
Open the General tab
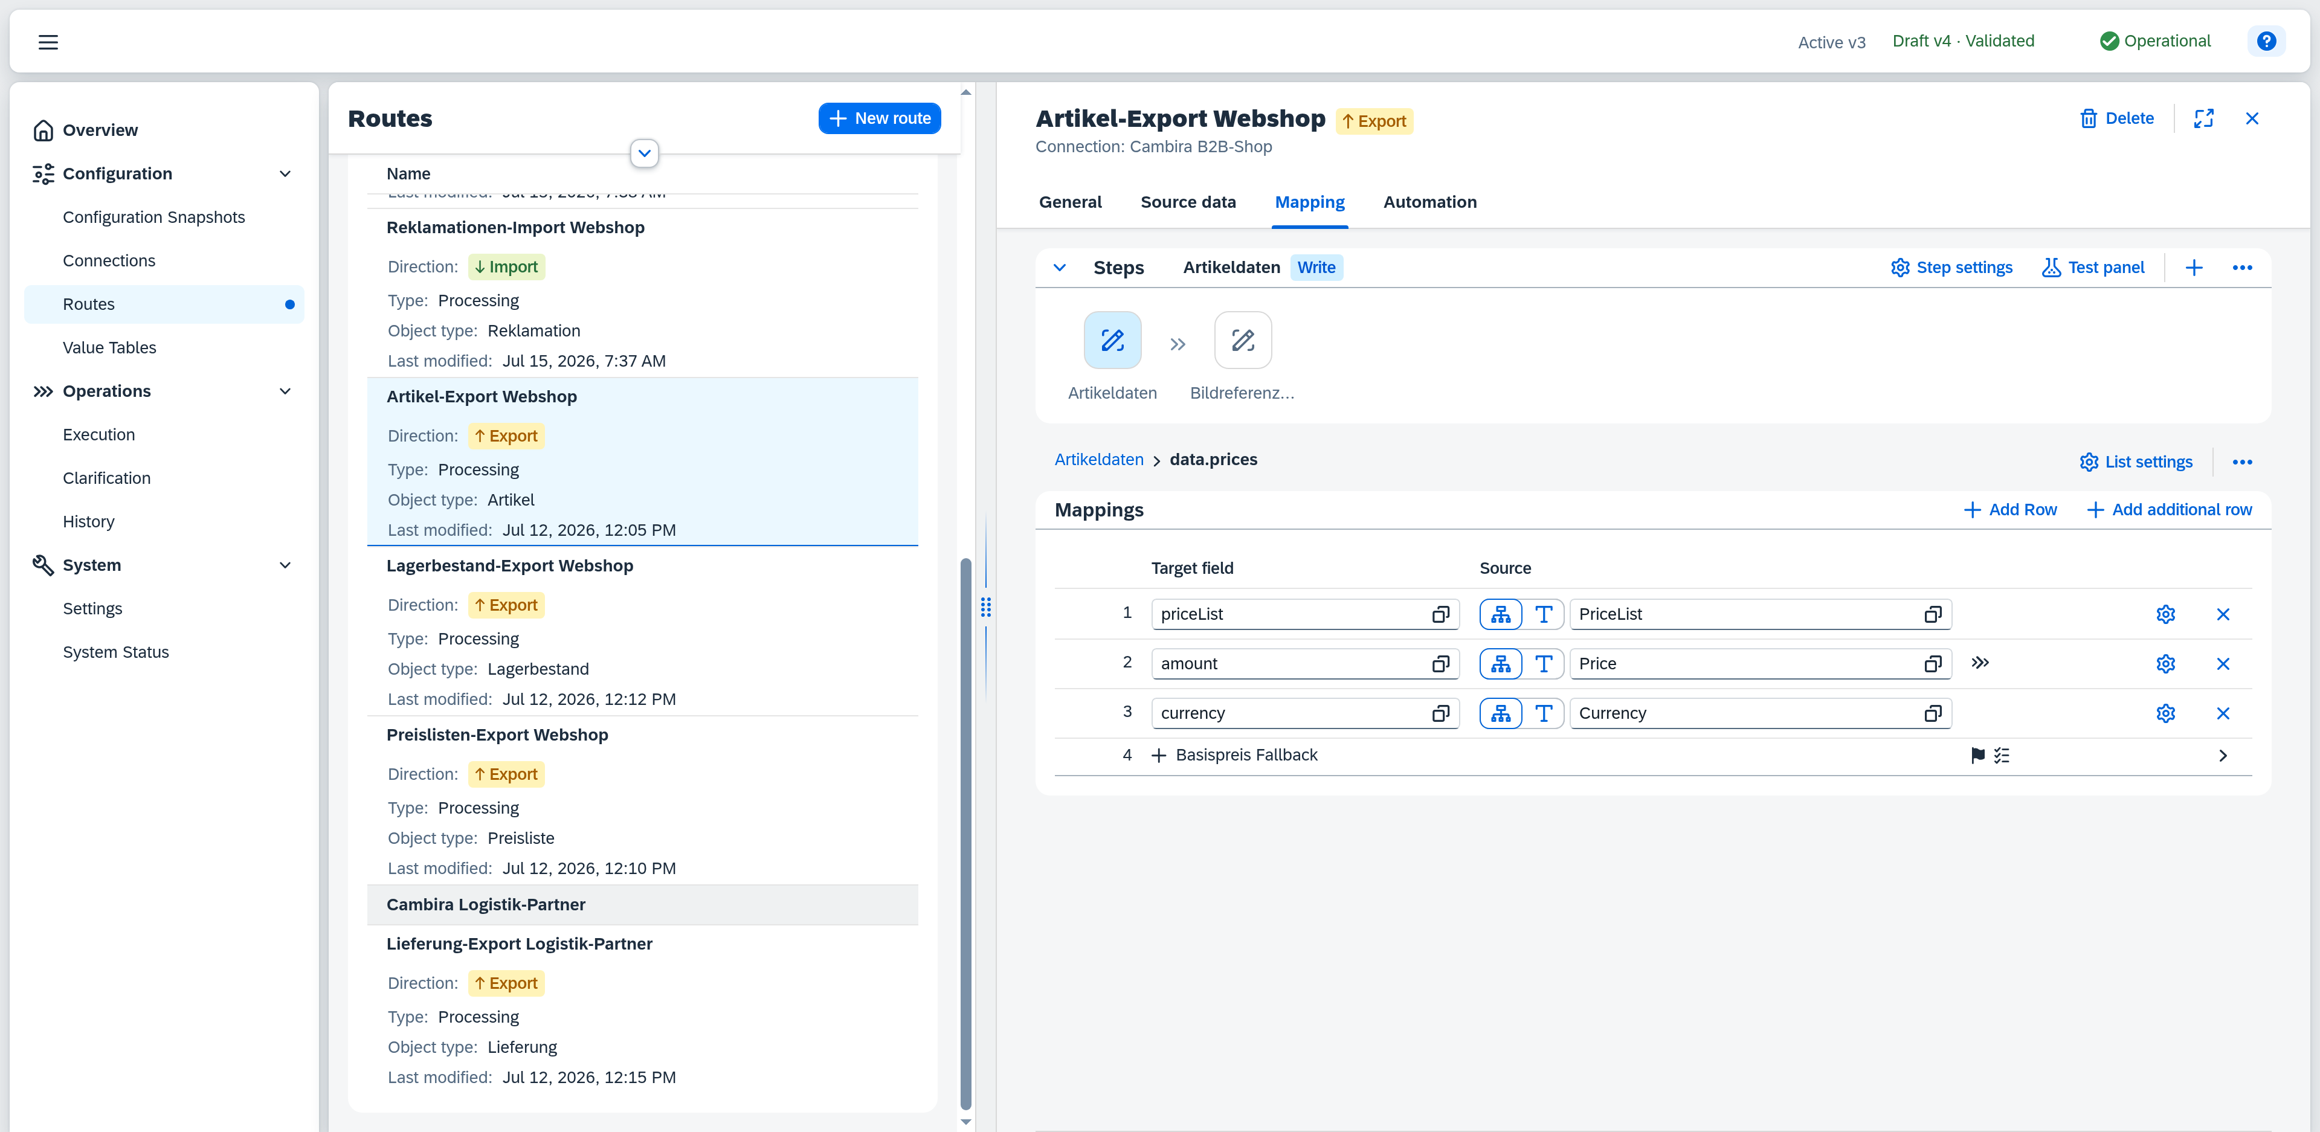[x=1070, y=202]
